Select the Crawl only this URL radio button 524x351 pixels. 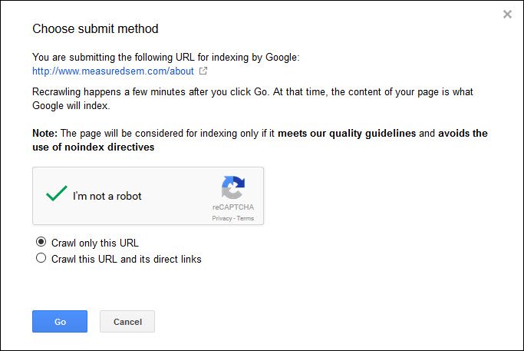tap(41, 243)
